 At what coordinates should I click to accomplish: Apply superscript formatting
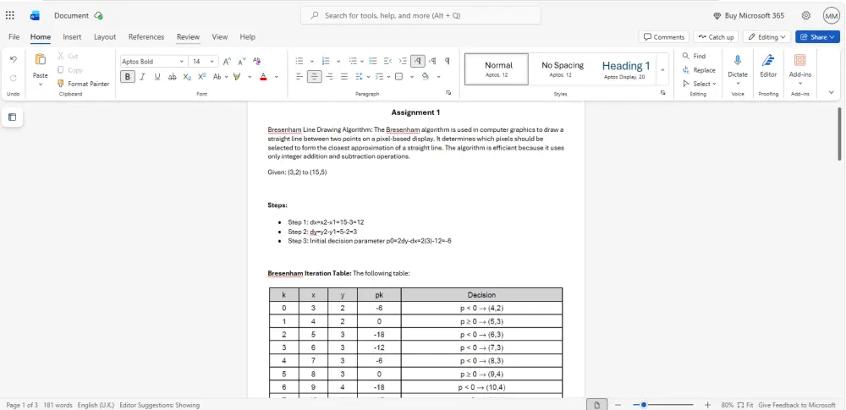coord(202,77)
